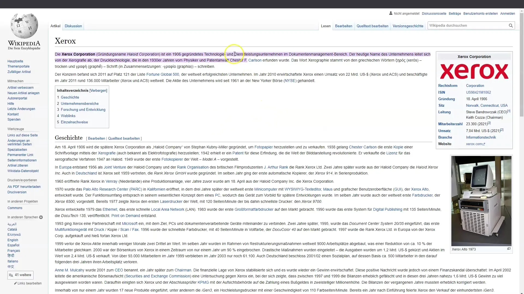Expand Forschung und Entwicklung contents entry
The height and width of the screenshot is (294, 524).
pos(83,109)
